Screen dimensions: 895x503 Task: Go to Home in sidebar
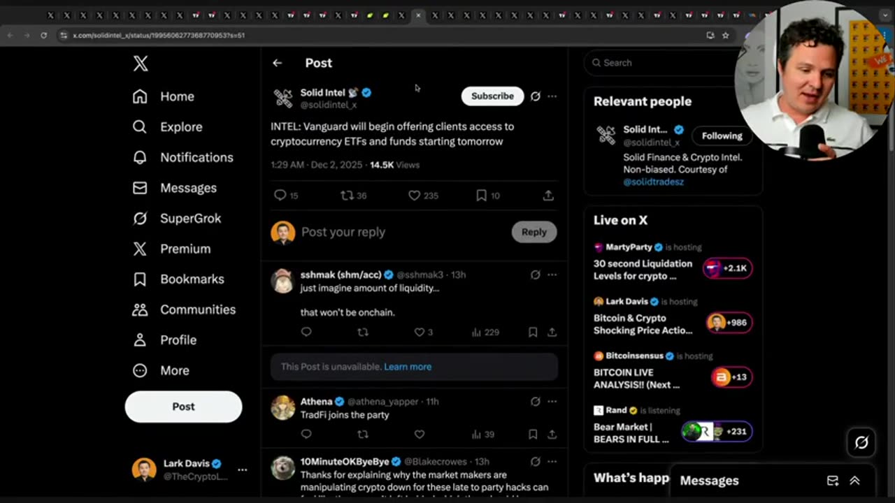tap(164, 96)
